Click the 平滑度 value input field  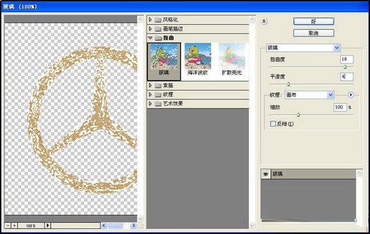[x=346, y=77]
